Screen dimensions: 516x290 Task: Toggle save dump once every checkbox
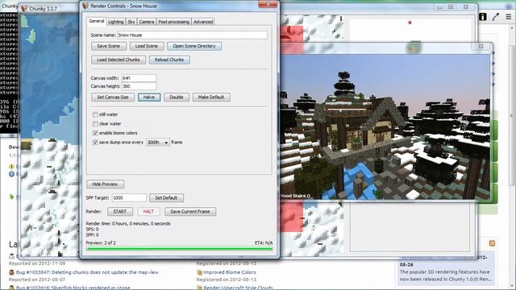(95, 143)
